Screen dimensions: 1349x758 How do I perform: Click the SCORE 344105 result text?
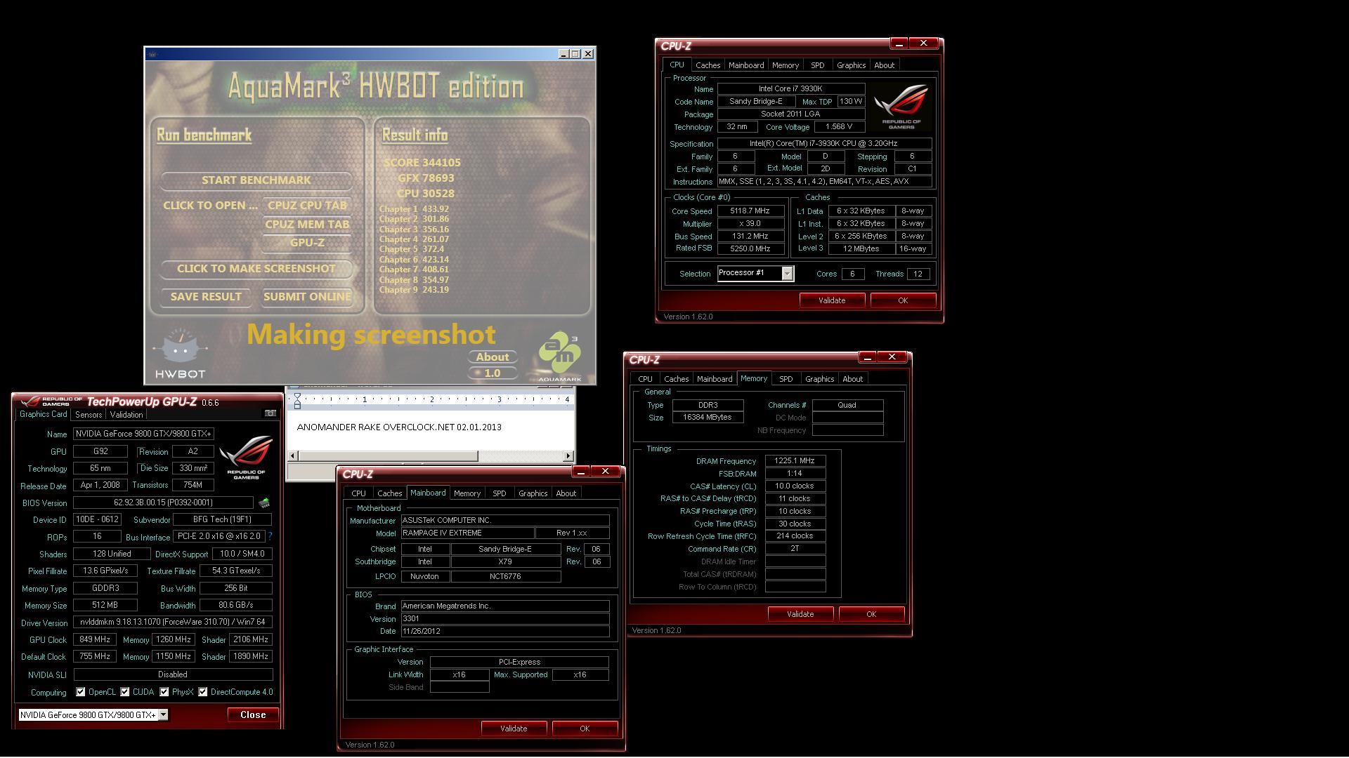tap(422, 162)
